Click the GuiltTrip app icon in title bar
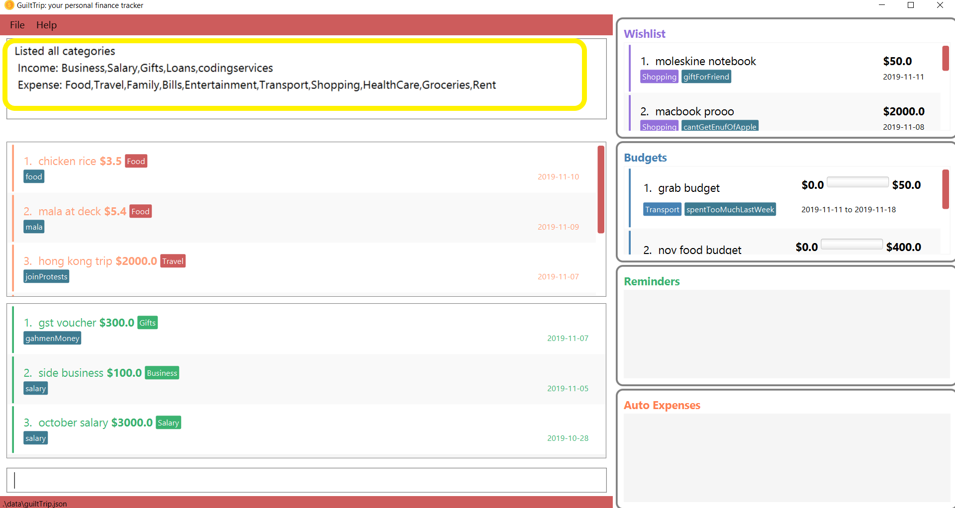955x508 pixels. click(x=9, y=5)
